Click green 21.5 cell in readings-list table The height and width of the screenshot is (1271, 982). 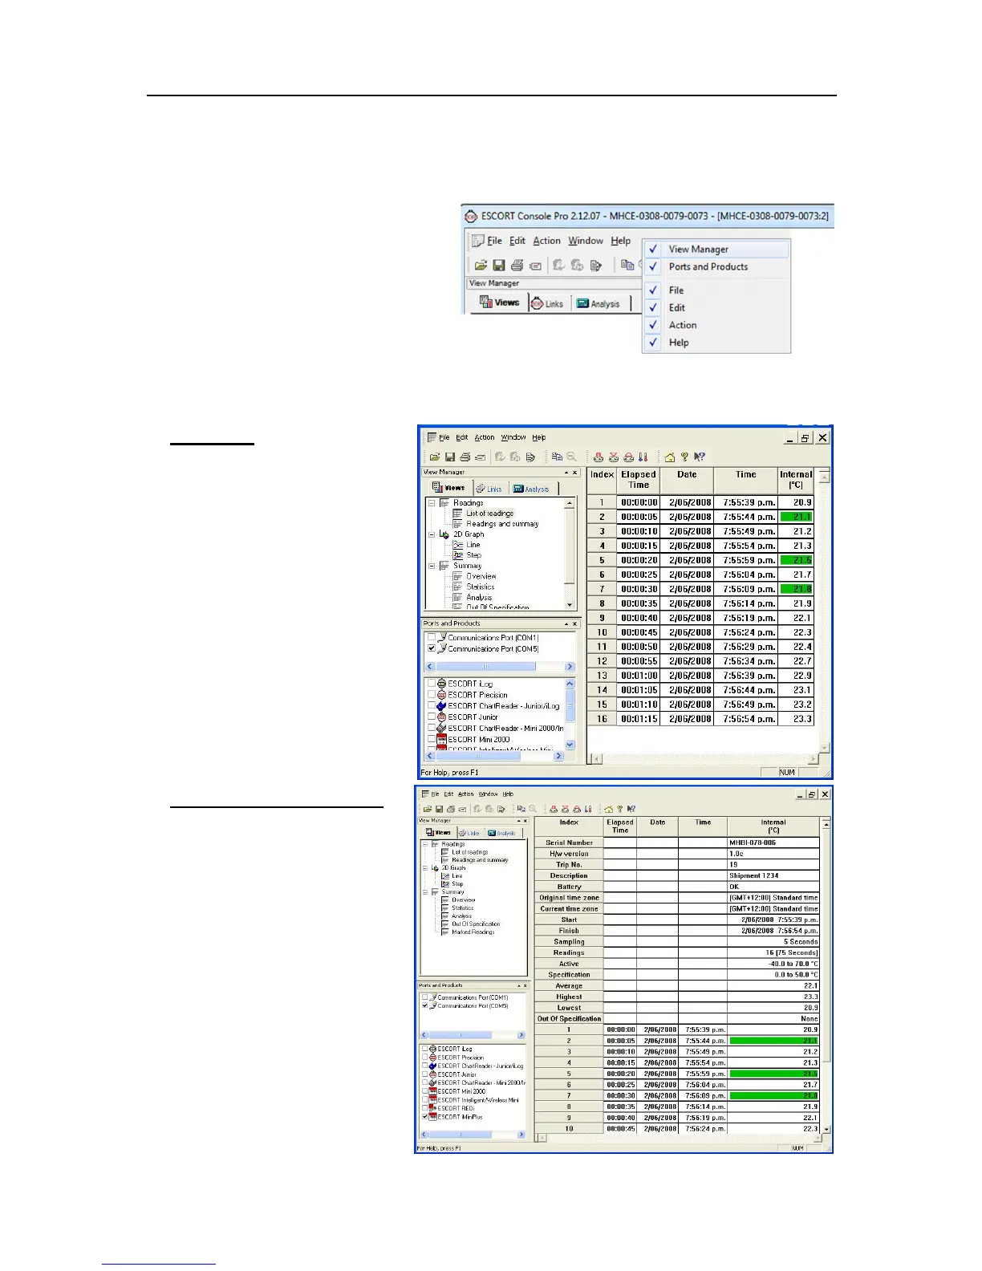coord(796,560)
